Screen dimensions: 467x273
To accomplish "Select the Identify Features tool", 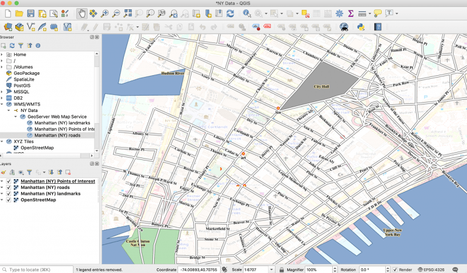I will [x=246, y=13].
